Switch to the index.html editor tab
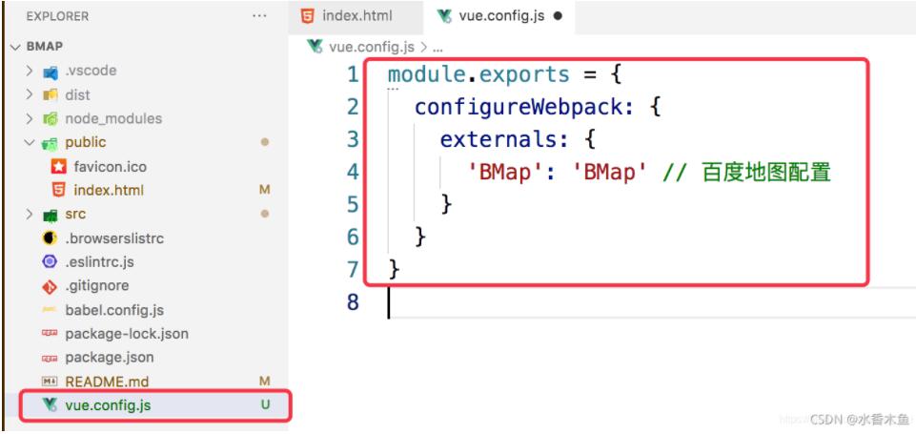The height and width of the screenshot is (434, 916). point(356,17)
